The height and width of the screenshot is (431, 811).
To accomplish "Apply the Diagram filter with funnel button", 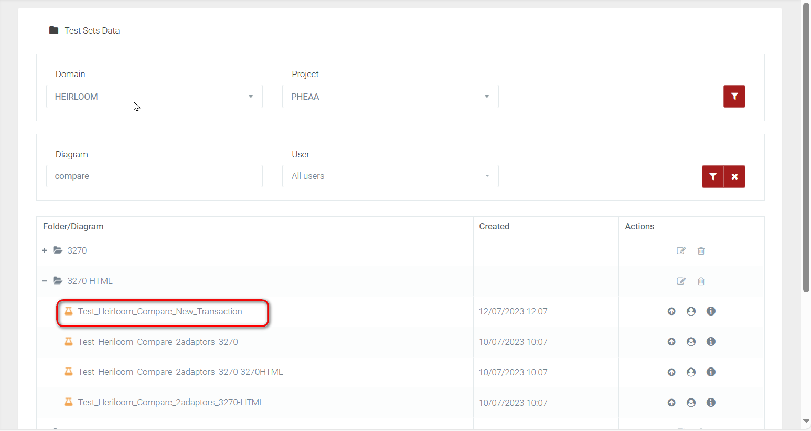I will [x=712, y=177].
